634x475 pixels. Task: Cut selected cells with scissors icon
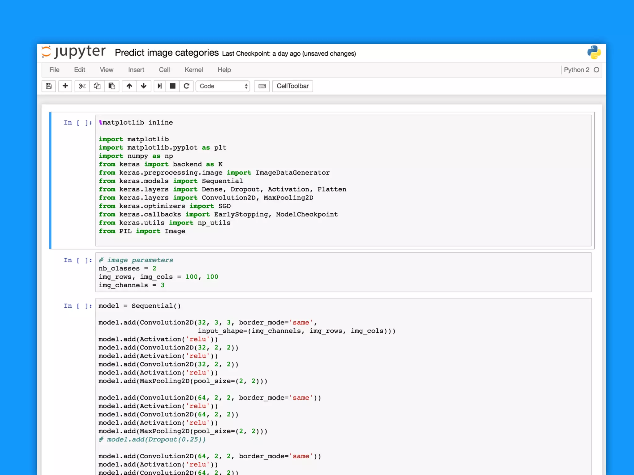click(82, 86)
